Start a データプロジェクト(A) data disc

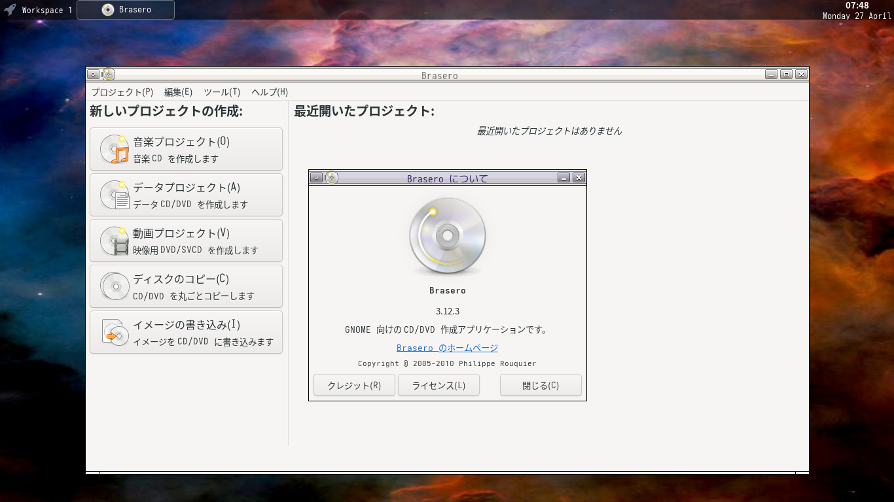(186, 195)
